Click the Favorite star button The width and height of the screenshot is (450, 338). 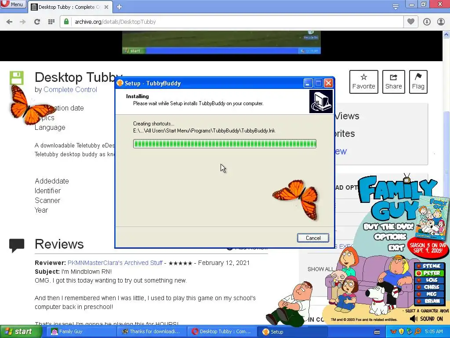point(363,81)
